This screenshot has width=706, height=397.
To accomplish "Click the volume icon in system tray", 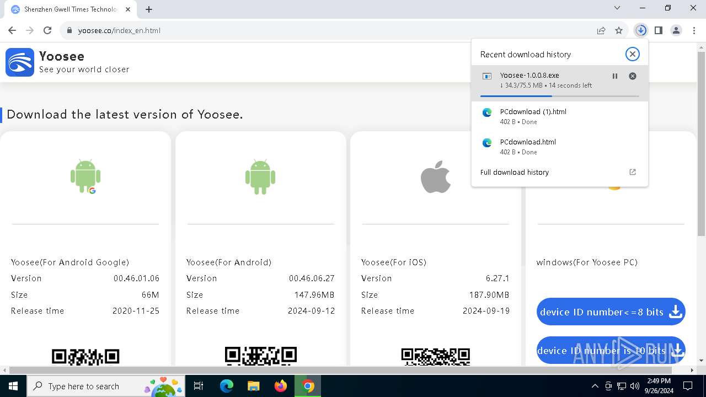I will point(635,386).
